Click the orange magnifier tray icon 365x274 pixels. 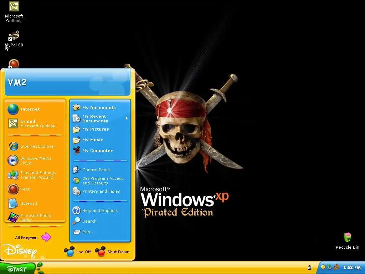(x=336, y=267)
